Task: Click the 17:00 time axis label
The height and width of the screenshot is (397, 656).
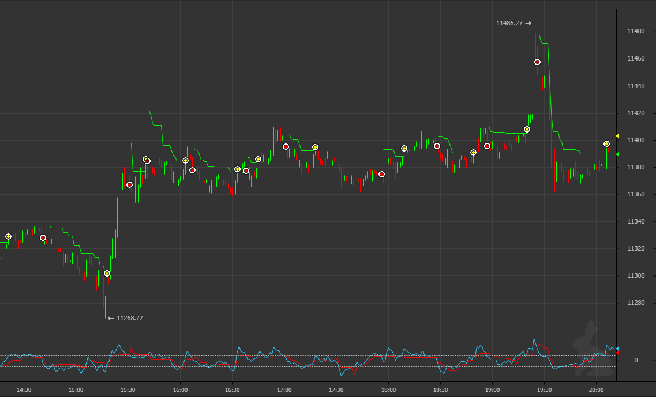Action: click(284, 390)
